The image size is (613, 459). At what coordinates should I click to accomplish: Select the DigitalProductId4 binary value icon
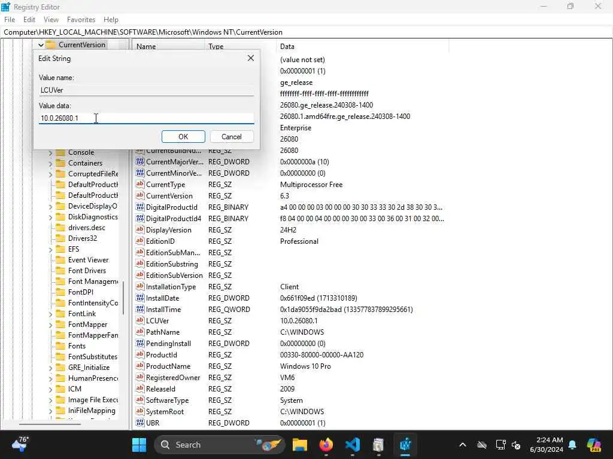pos(140,218)
